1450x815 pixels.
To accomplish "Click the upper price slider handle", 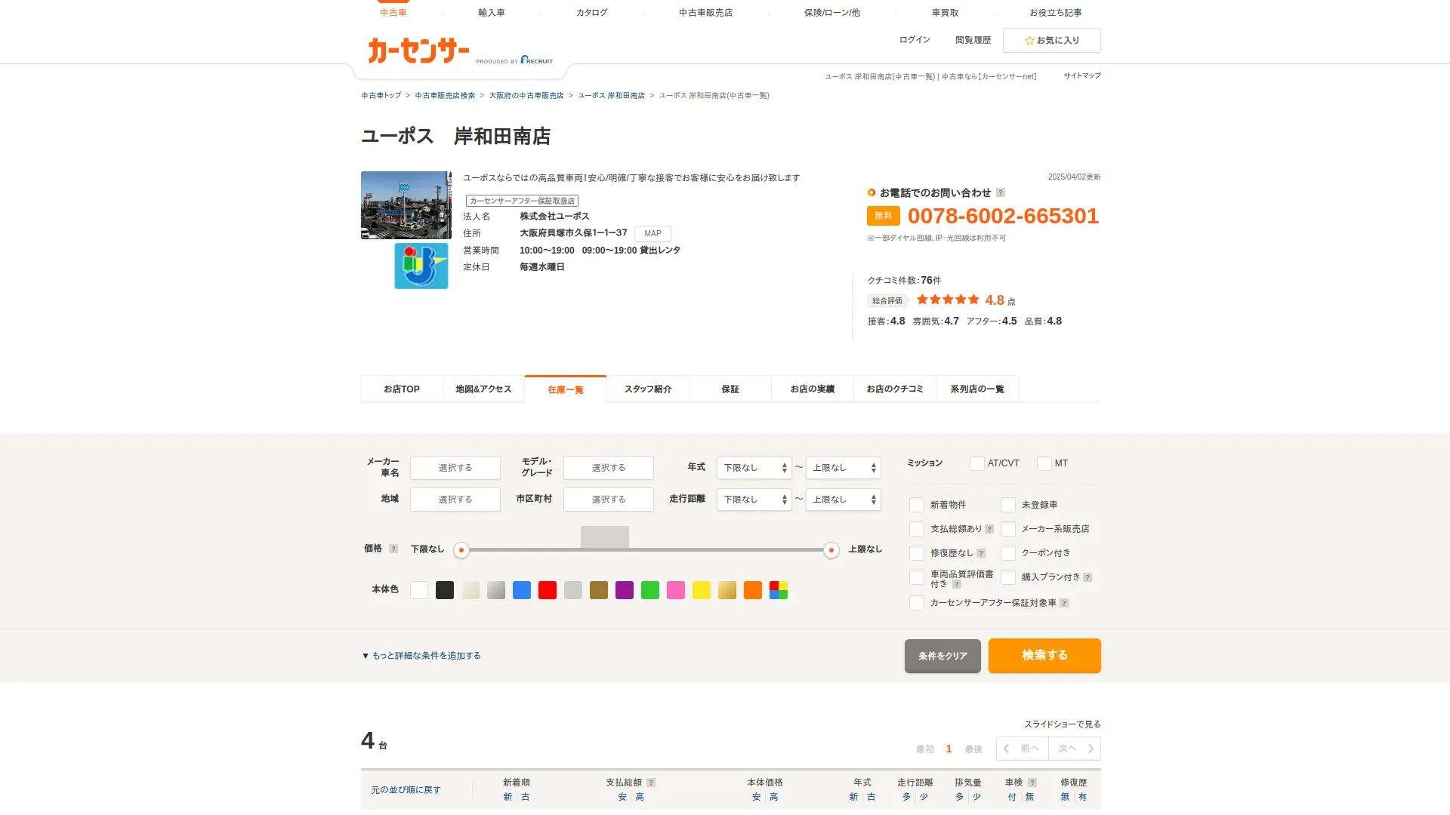I will point(831,550).
